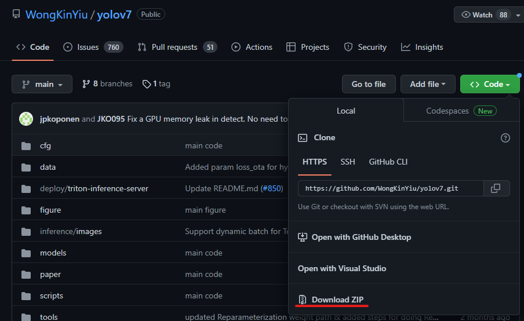View the 1 tag link
Image resolution: width=524 pixels, height=321 pixels.
[156, 84]
